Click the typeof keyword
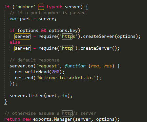Image resolution: width=147 pixels, height=122 pixels. tap(54, 7)
